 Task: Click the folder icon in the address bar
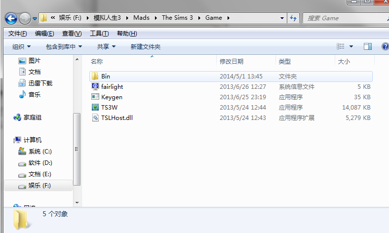pyautogui.click(x=43, y=18)
